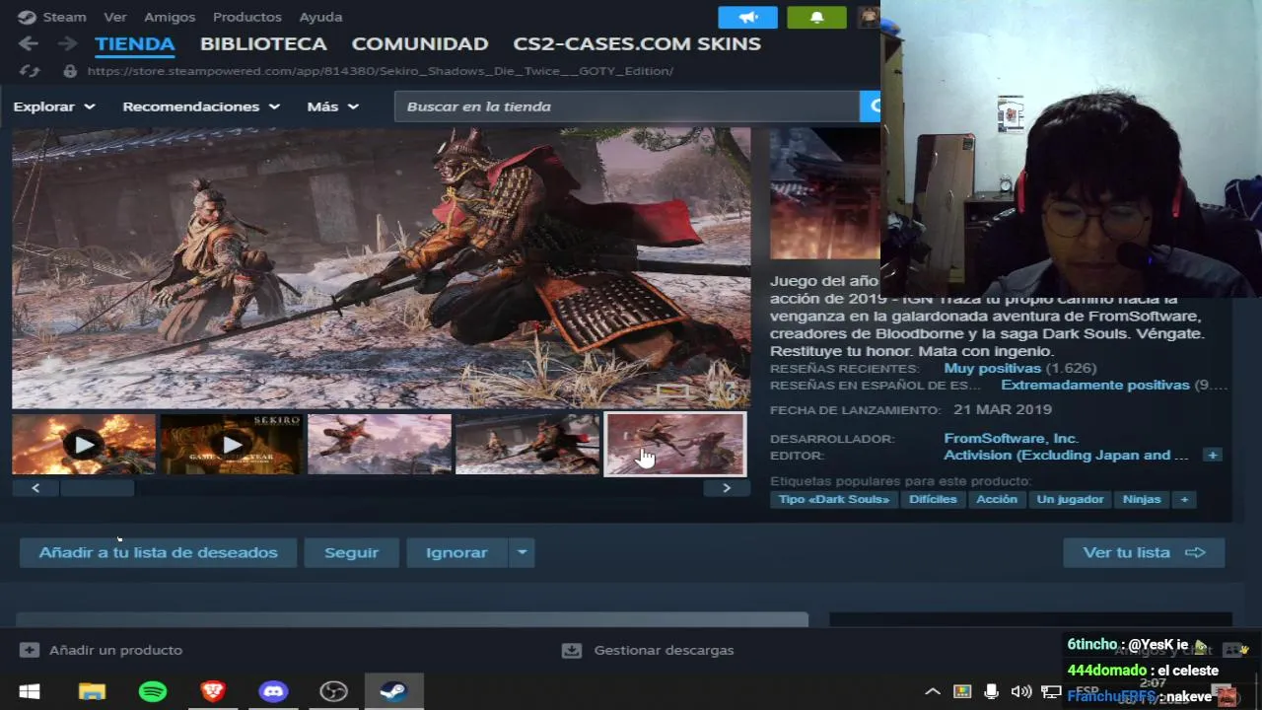Viewport: 1262px width, 710px height.
Task: Open the CS2-CASES.COM SKINS tab
Action: click(637, 43)
